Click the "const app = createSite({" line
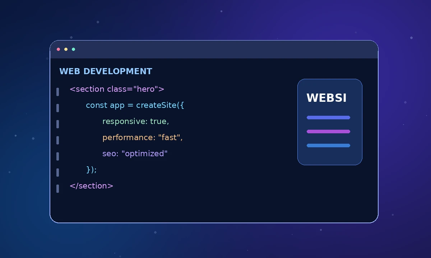 tap(135, 105)
